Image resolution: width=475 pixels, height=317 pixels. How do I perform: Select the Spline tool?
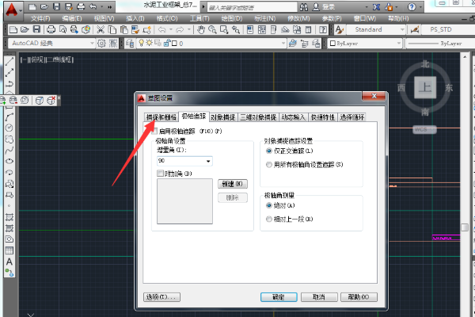click(x=9, y=150)
